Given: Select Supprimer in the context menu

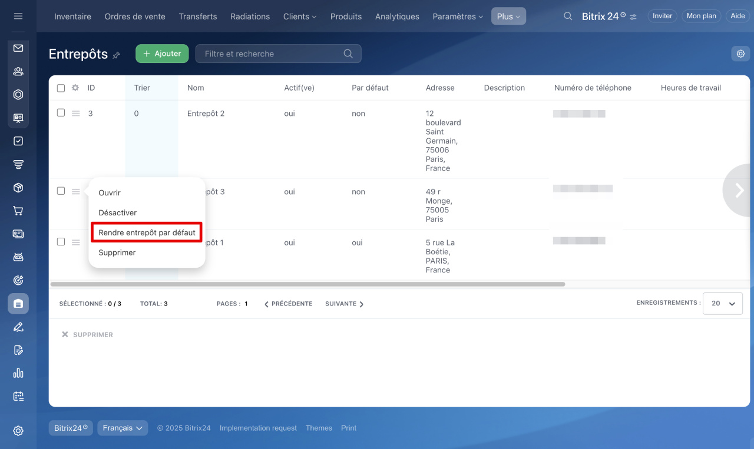Looking at the screenshot, I should point(117,252).
